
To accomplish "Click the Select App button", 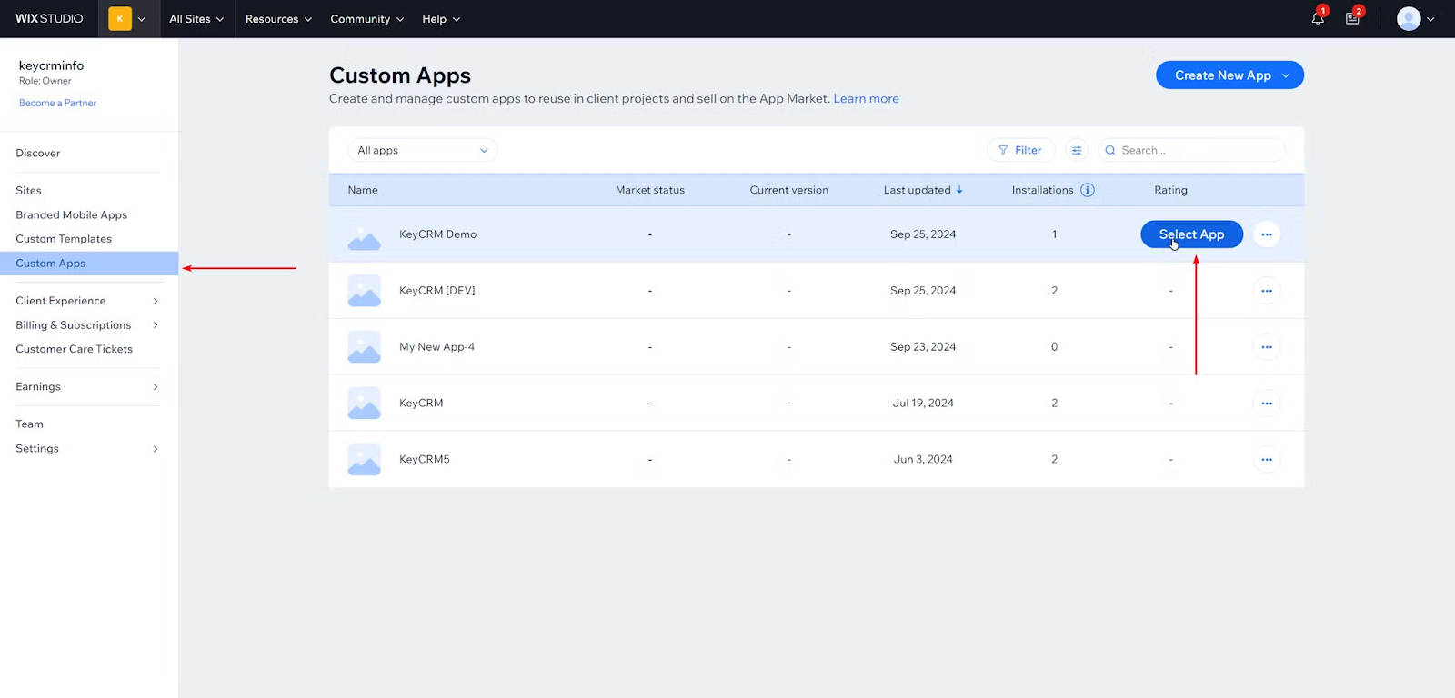I will (1191, 234).
